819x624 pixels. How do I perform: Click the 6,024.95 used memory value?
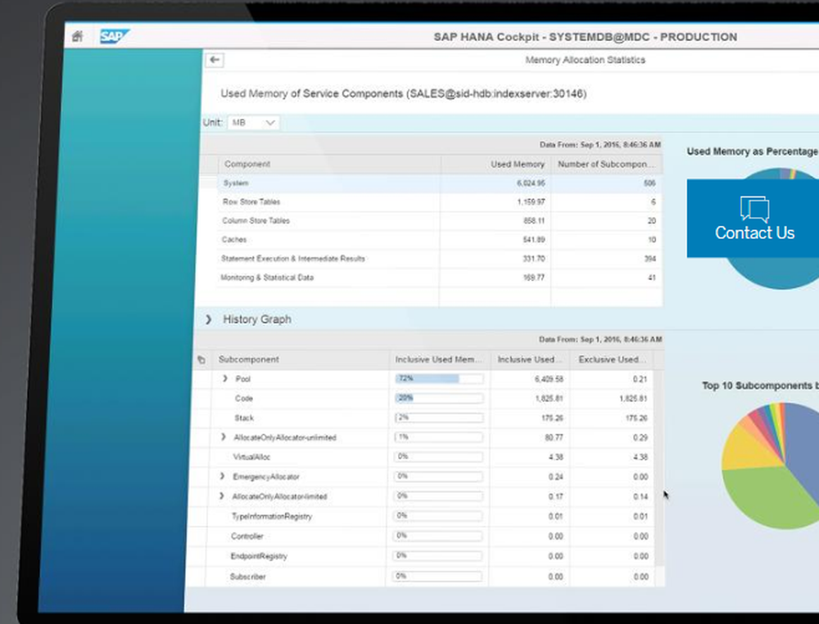pos(531,183)
